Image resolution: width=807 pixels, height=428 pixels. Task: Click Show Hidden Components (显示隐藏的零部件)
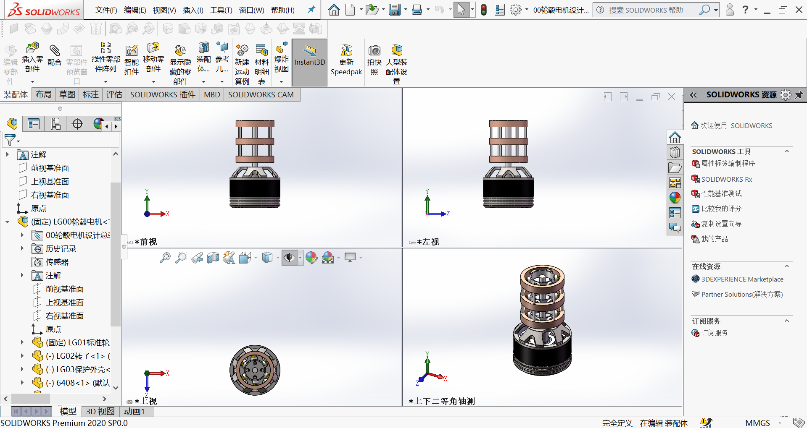point(180,65)
